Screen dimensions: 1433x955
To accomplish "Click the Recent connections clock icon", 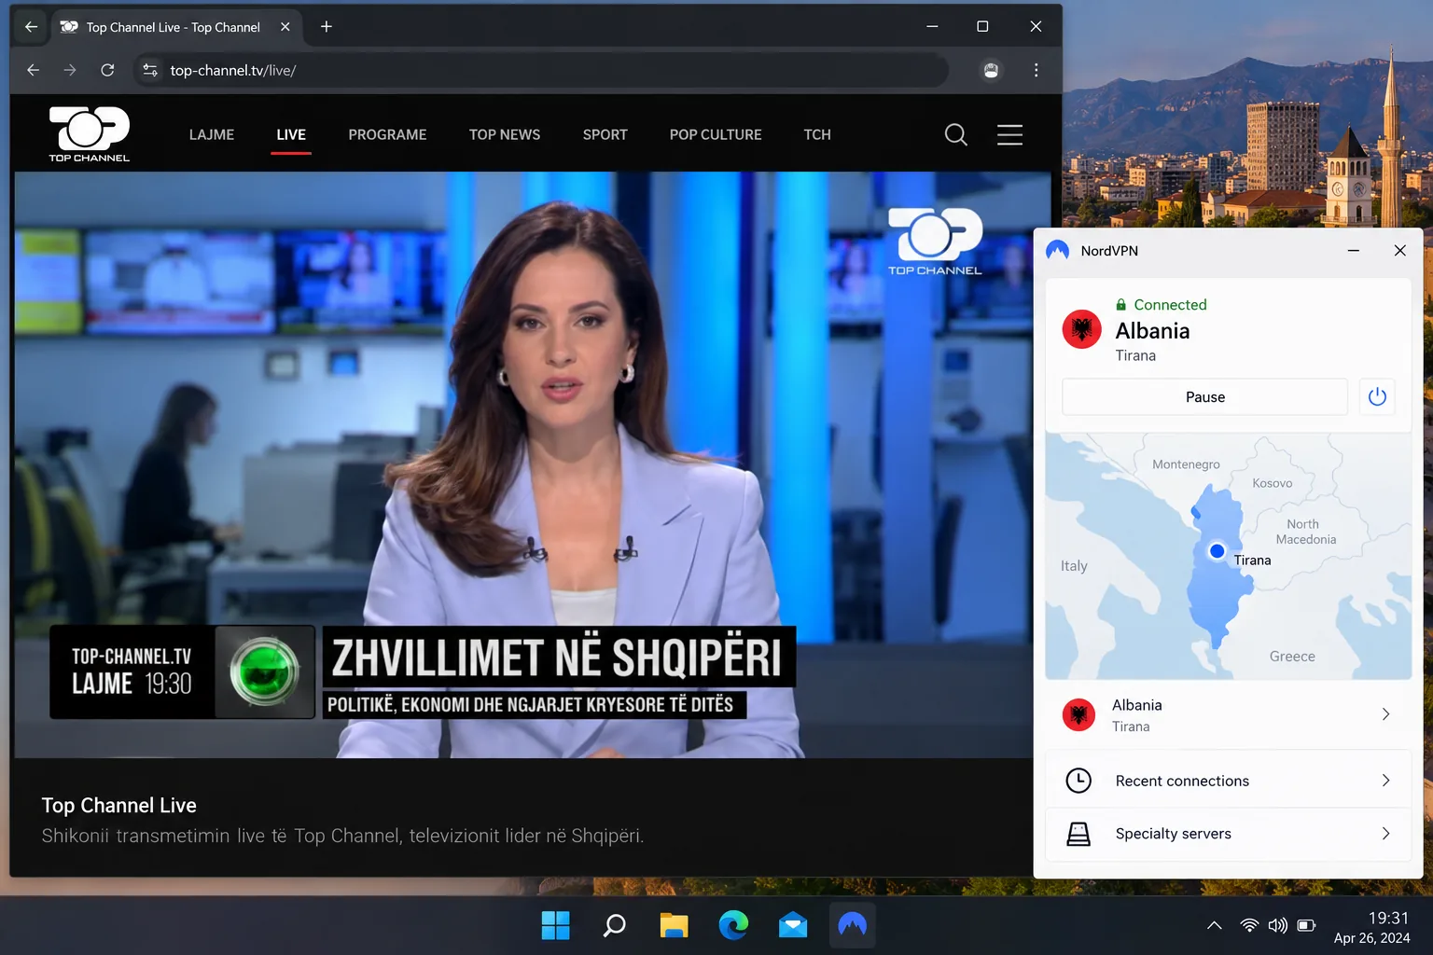I will [x=1078, y=781].
